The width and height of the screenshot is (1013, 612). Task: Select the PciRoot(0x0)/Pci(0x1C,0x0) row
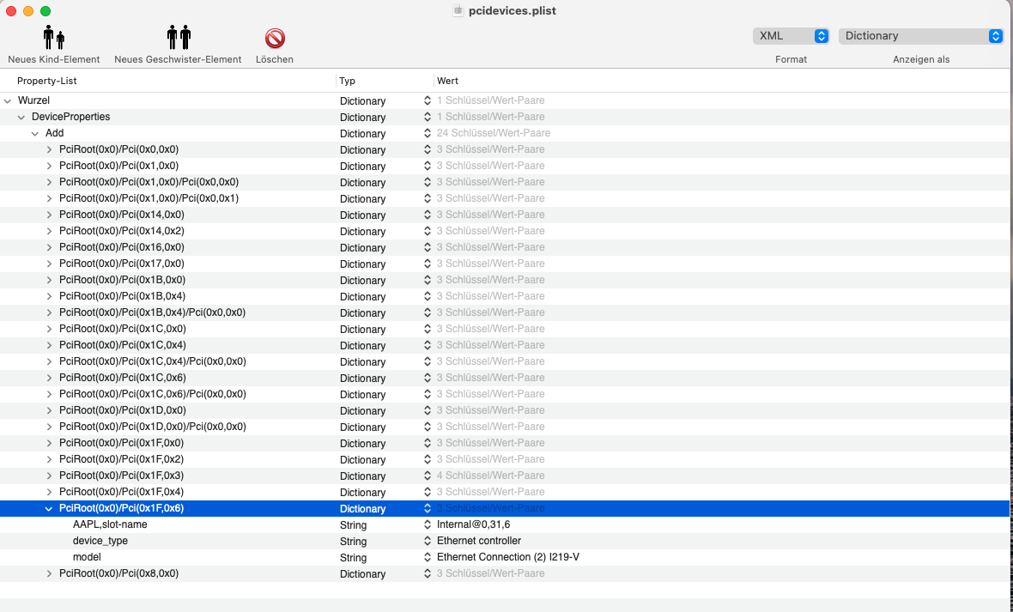tap(505, 329)
